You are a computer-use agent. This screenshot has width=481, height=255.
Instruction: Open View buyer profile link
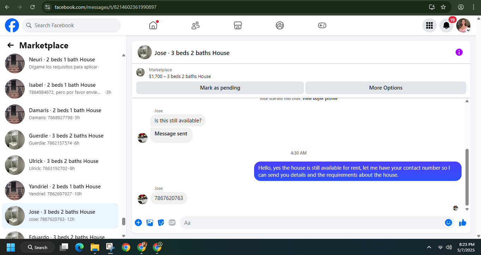(x=320, y=99)
